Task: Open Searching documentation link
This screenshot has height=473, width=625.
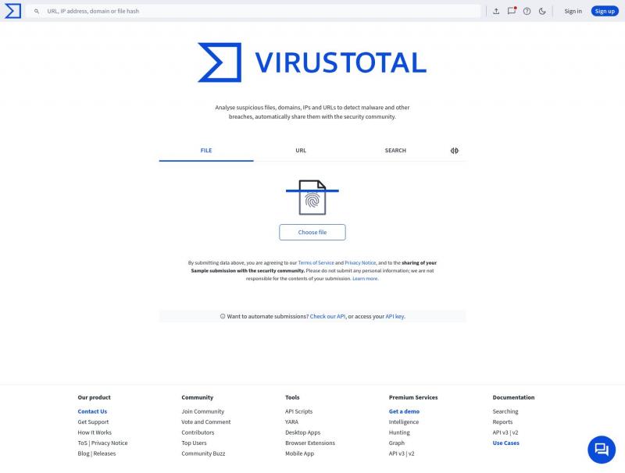Action: pos(505,411)
